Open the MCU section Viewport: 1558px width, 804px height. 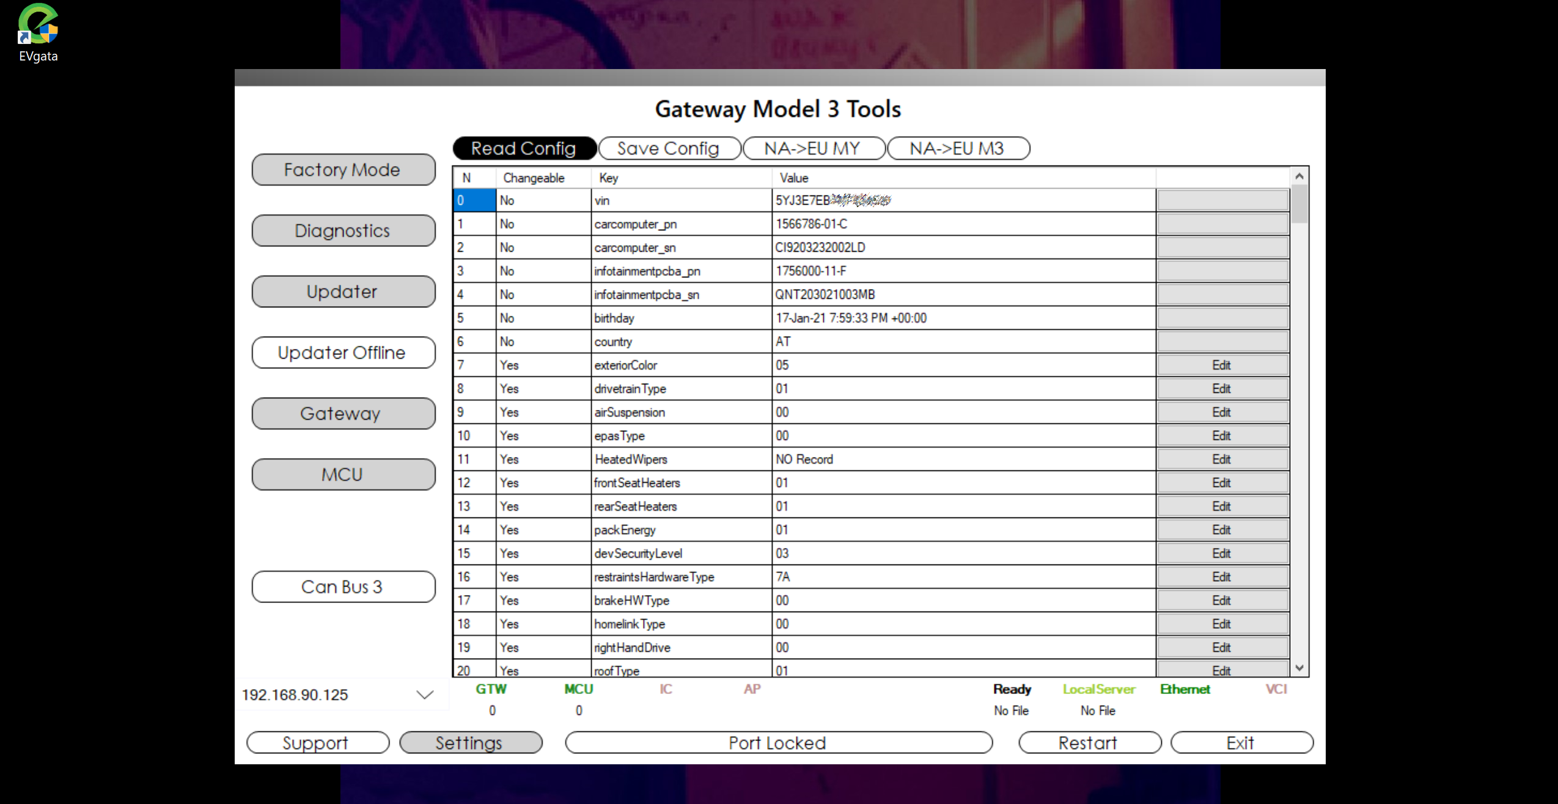point(343,475)
